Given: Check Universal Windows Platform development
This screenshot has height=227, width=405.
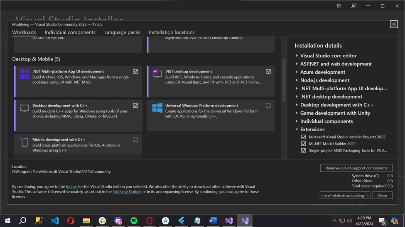Looking at the screenshot, I should (268, 105).
